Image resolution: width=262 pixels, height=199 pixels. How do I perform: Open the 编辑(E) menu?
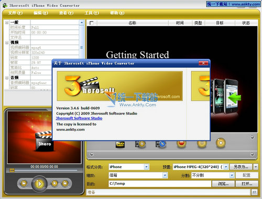[41, 13]
